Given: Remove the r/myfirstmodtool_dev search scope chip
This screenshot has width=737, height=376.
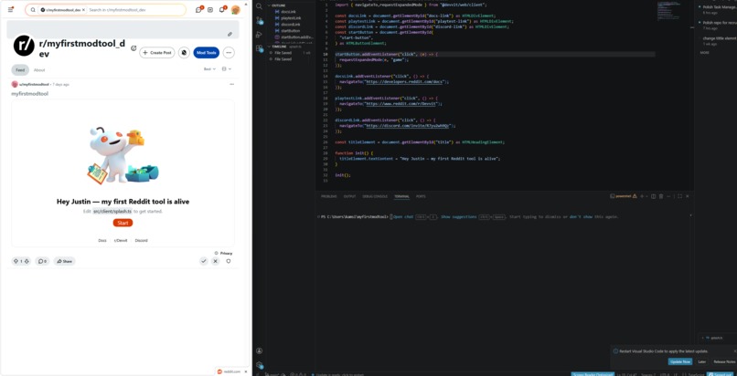Looking at the screenshot, I should pyautogui.click(x=83, y=10).
